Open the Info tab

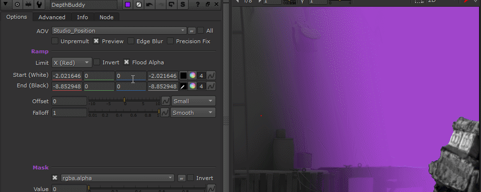(x=83, y=17)
